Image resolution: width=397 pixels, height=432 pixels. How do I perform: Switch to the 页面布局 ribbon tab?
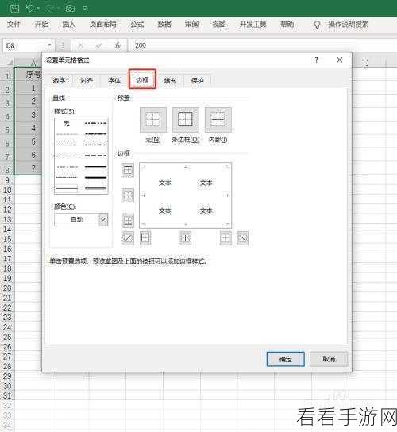(102, 25)
